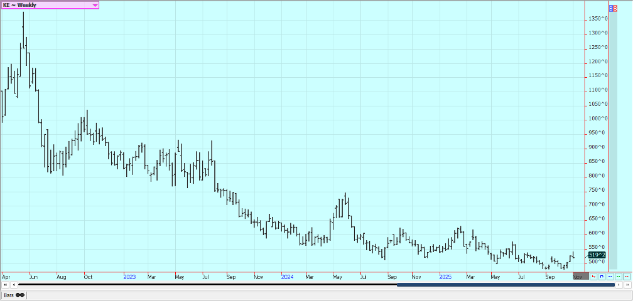Click the blue B buy button
Image resolution: width=633 pixels, height=301 pixels.
coord(612,8)
